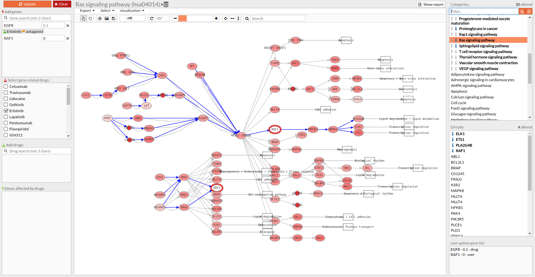Choose Apoptosis from the categories list

pos(459,91)
